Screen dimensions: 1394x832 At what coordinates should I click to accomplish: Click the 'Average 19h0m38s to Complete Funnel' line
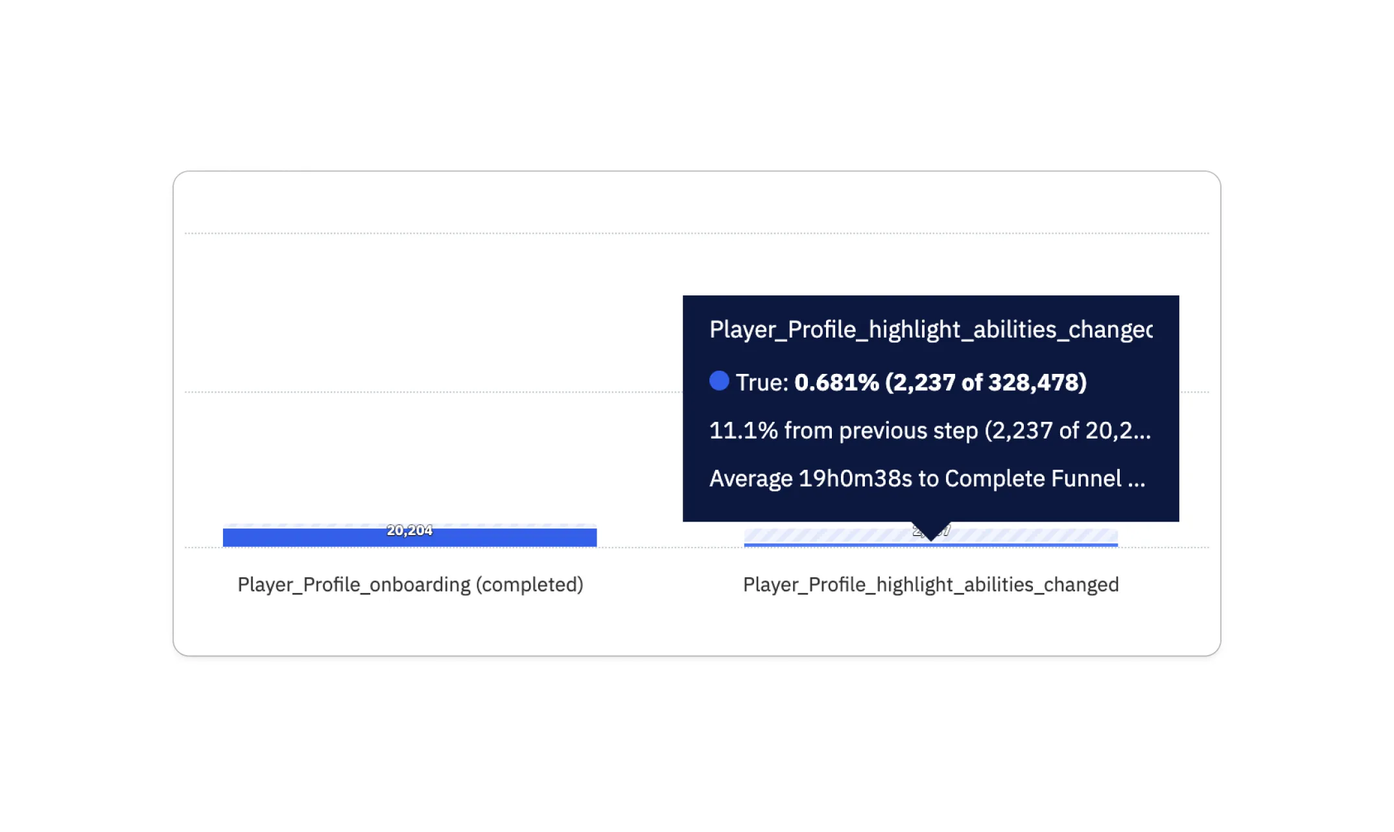(x=927, y=478)
